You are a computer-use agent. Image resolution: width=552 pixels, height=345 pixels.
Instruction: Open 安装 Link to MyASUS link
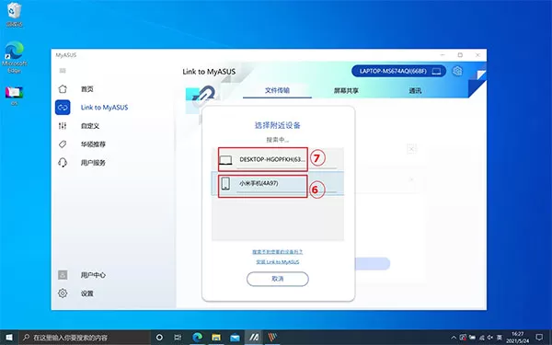tap(278, 262)
